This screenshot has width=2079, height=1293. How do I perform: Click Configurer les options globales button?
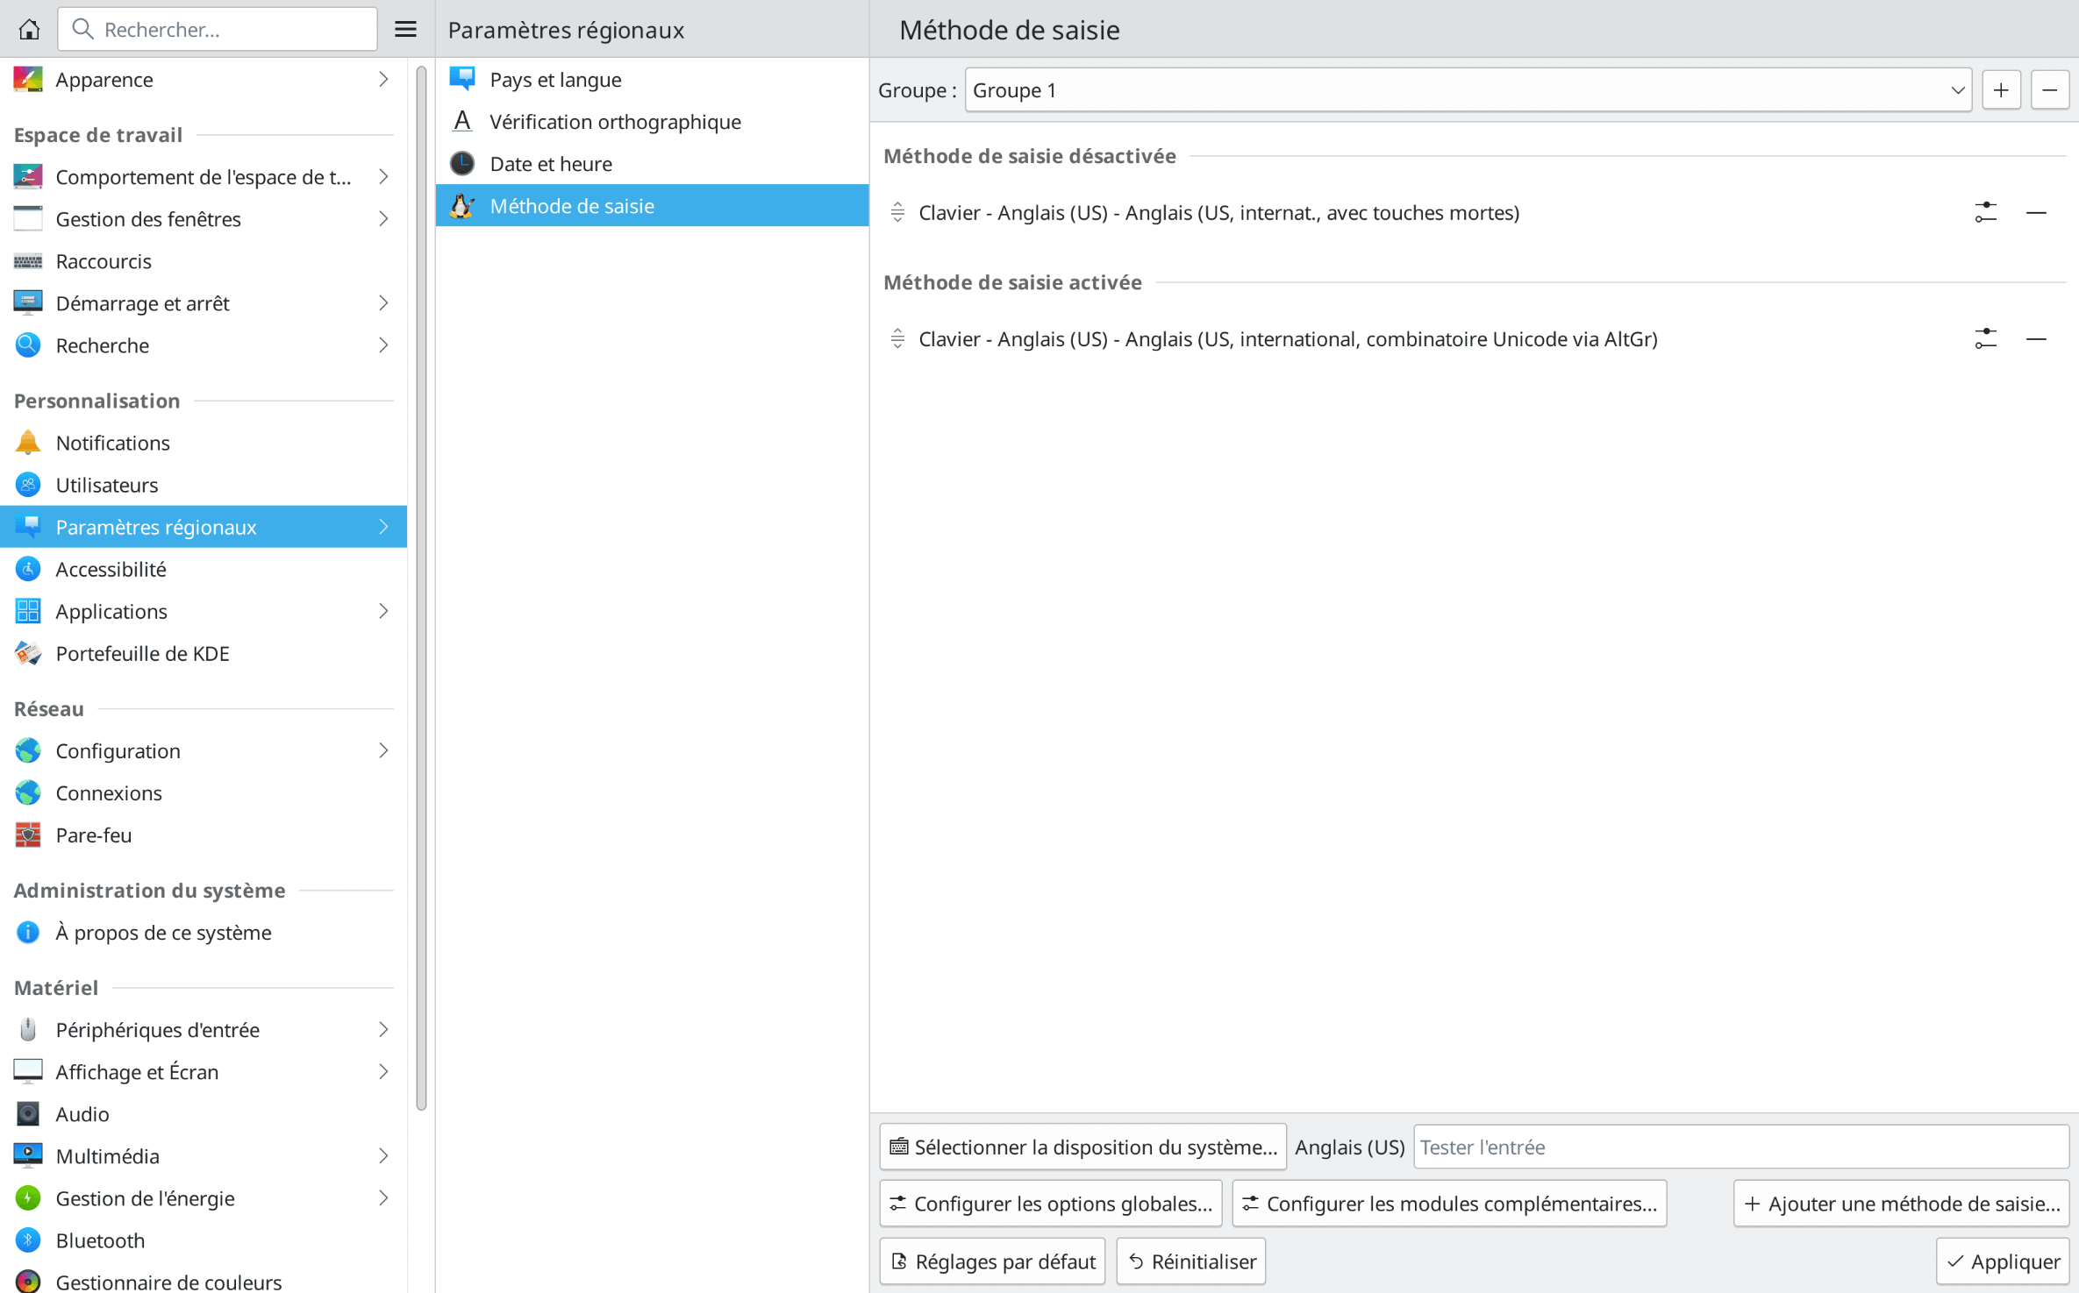point(1050,1204)
